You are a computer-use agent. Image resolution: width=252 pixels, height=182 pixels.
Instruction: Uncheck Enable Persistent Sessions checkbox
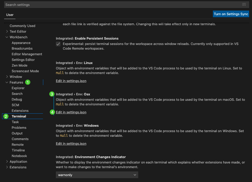click(58, 44)
